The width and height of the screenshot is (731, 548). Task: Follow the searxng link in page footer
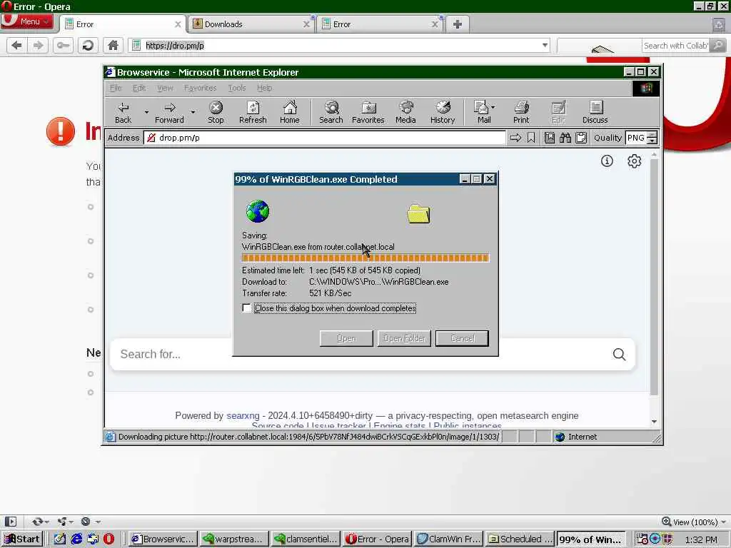[243, 416]
